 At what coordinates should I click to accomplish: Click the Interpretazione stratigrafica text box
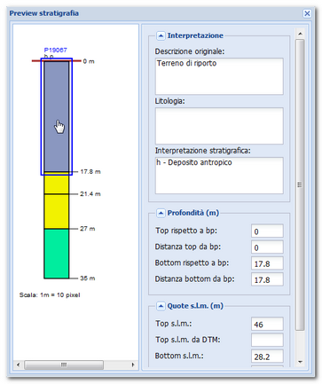[219, 176]
